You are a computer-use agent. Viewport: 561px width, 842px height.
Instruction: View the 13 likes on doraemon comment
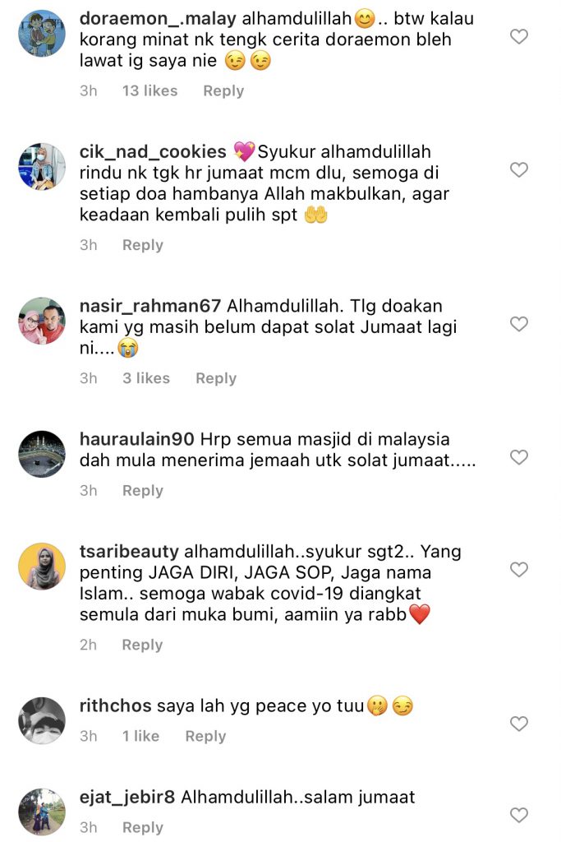coord(149,90)
